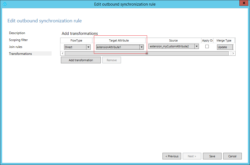Click the Source column header
The width and height of the screenshot is (250, 165).
(173, 40)
